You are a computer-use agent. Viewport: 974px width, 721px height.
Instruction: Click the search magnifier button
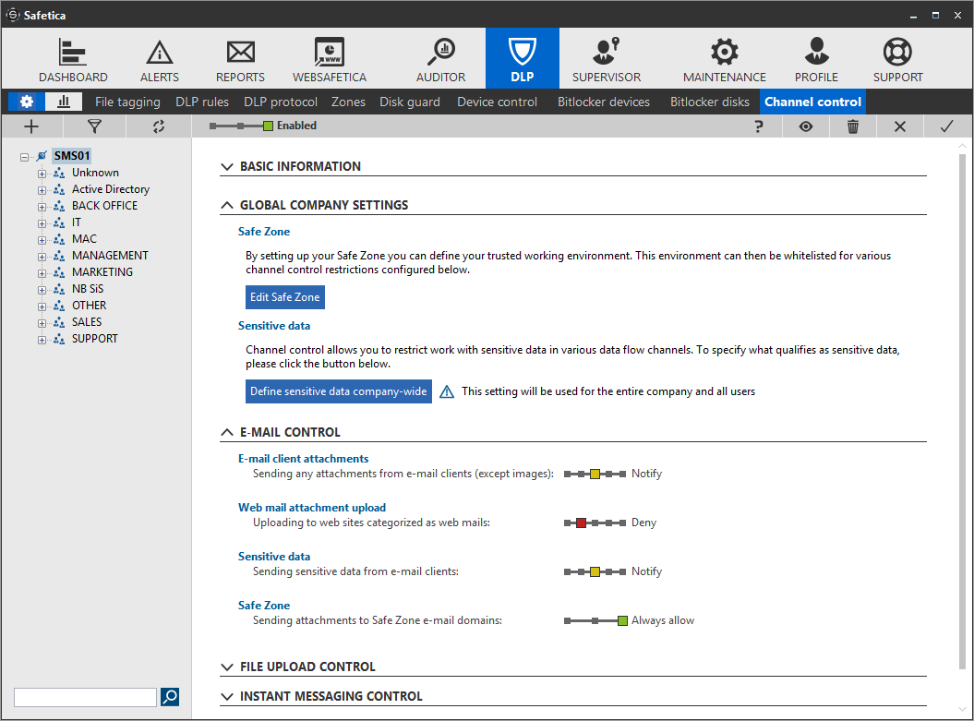tap(170, 697)
